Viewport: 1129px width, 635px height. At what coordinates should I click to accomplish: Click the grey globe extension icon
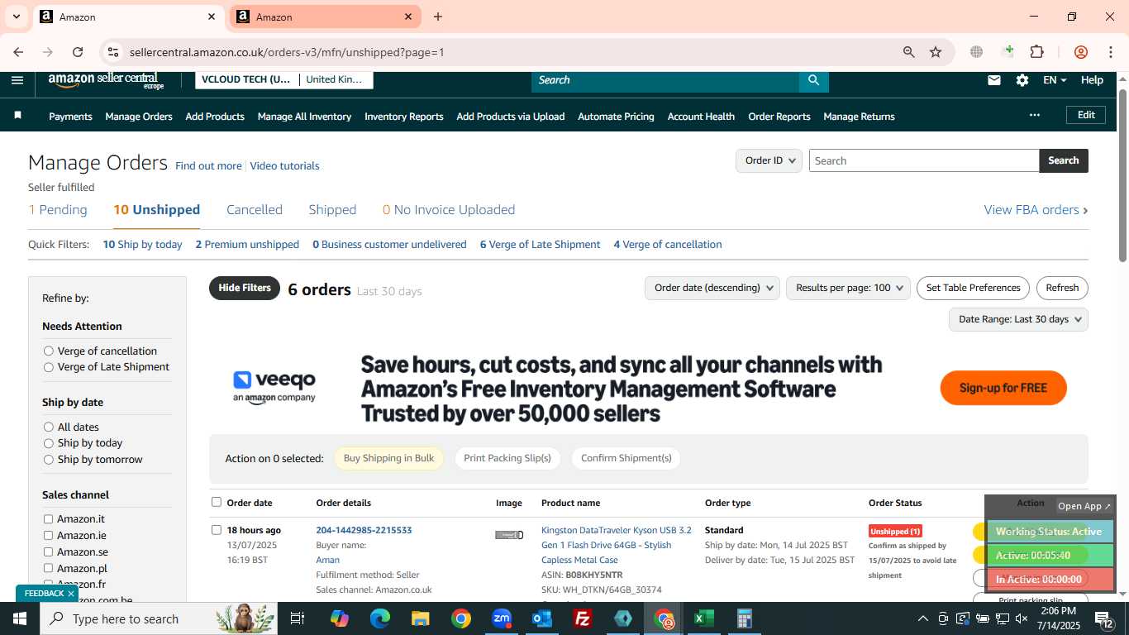(x=976, y=52)
